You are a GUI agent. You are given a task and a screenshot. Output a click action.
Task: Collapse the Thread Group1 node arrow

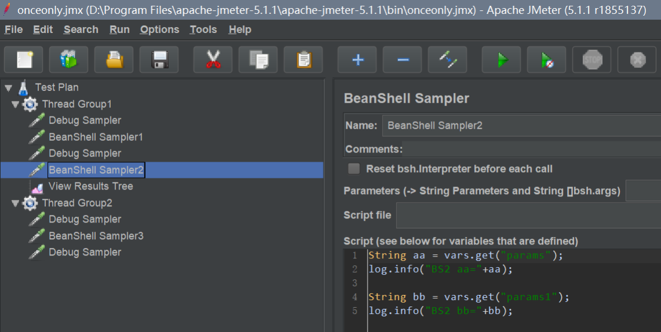point(15,104)
